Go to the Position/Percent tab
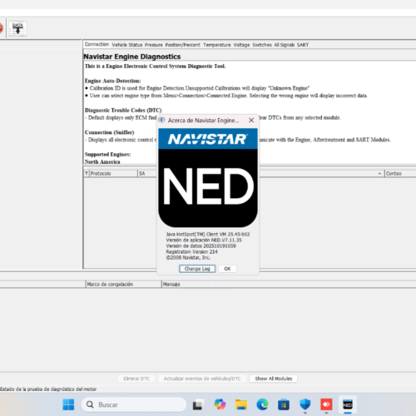 point(182,45)
